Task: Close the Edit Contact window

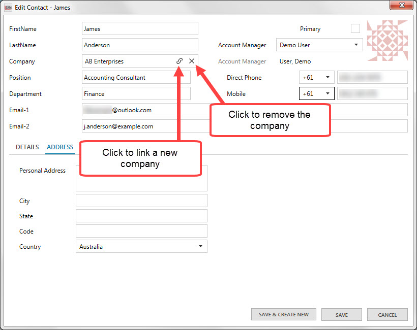Action: pyautogui.click(x=401, y=7)
